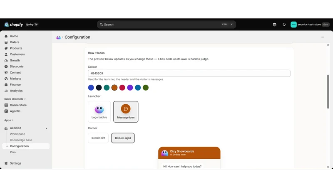333x187 pixels.
Task: Click the Sidekick assistant icon in top bar
Action: pos(274,25)
